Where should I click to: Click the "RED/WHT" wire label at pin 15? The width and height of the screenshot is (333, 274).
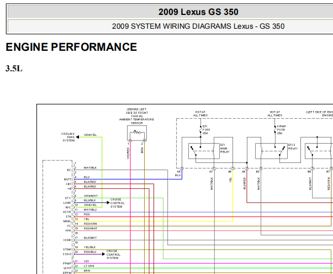click(91, 229)
